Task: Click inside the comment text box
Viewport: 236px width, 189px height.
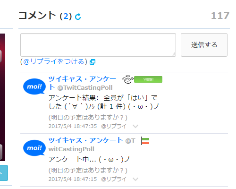Action: click(x=98, y=45)
